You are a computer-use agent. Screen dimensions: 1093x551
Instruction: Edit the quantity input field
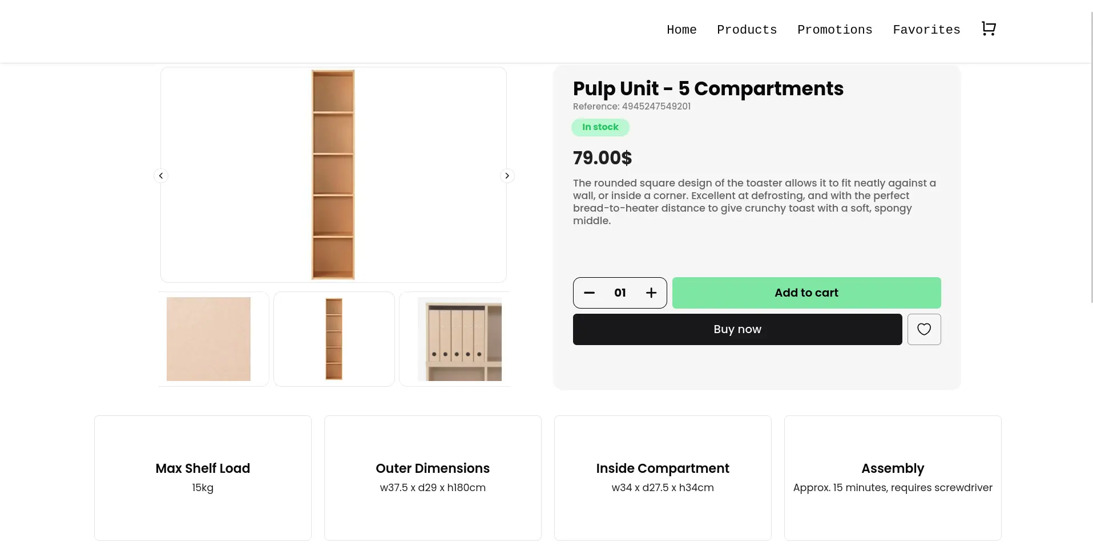620,293
